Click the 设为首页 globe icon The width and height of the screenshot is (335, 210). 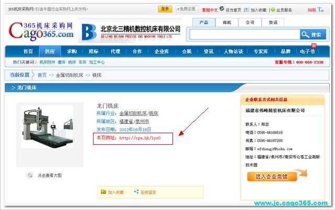pyautogui.click(x=222, y=9)
